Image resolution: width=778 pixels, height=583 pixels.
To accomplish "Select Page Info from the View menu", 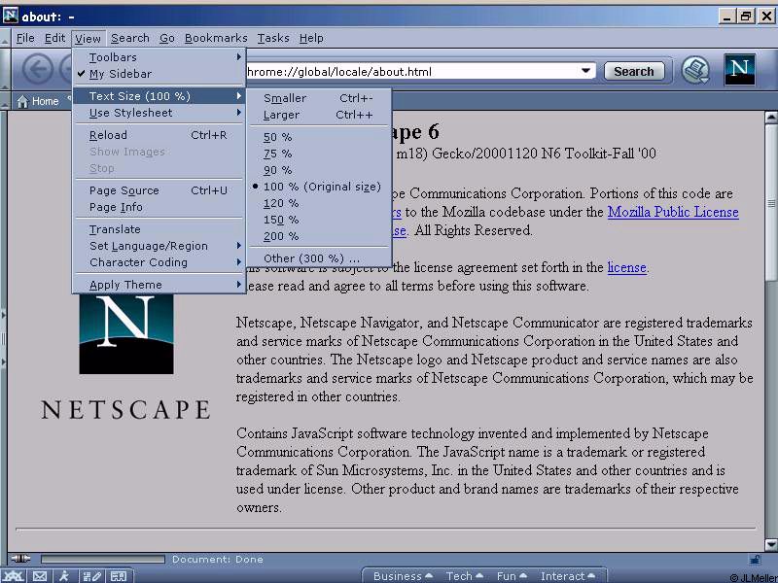I will tap(159, 207).
